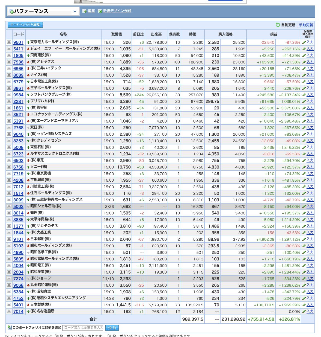Click delete icon for 王子ホールディングス row
This screenshot has width=321, height=337.
click(9, 88)
